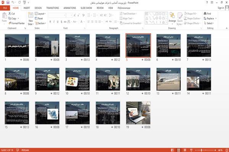Select slide 19 laptop thumbnail
The image size is (229, 152).
click(x=138, y=113)
